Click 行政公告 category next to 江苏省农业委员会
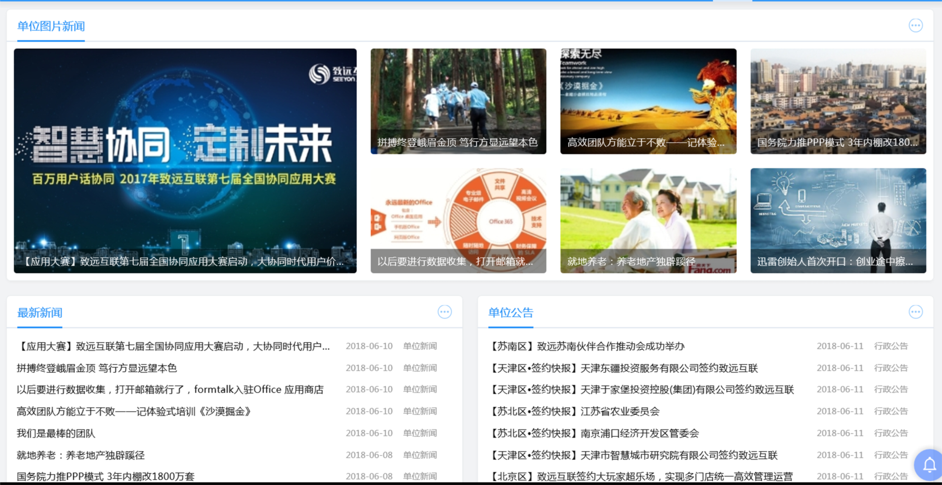 891,412
